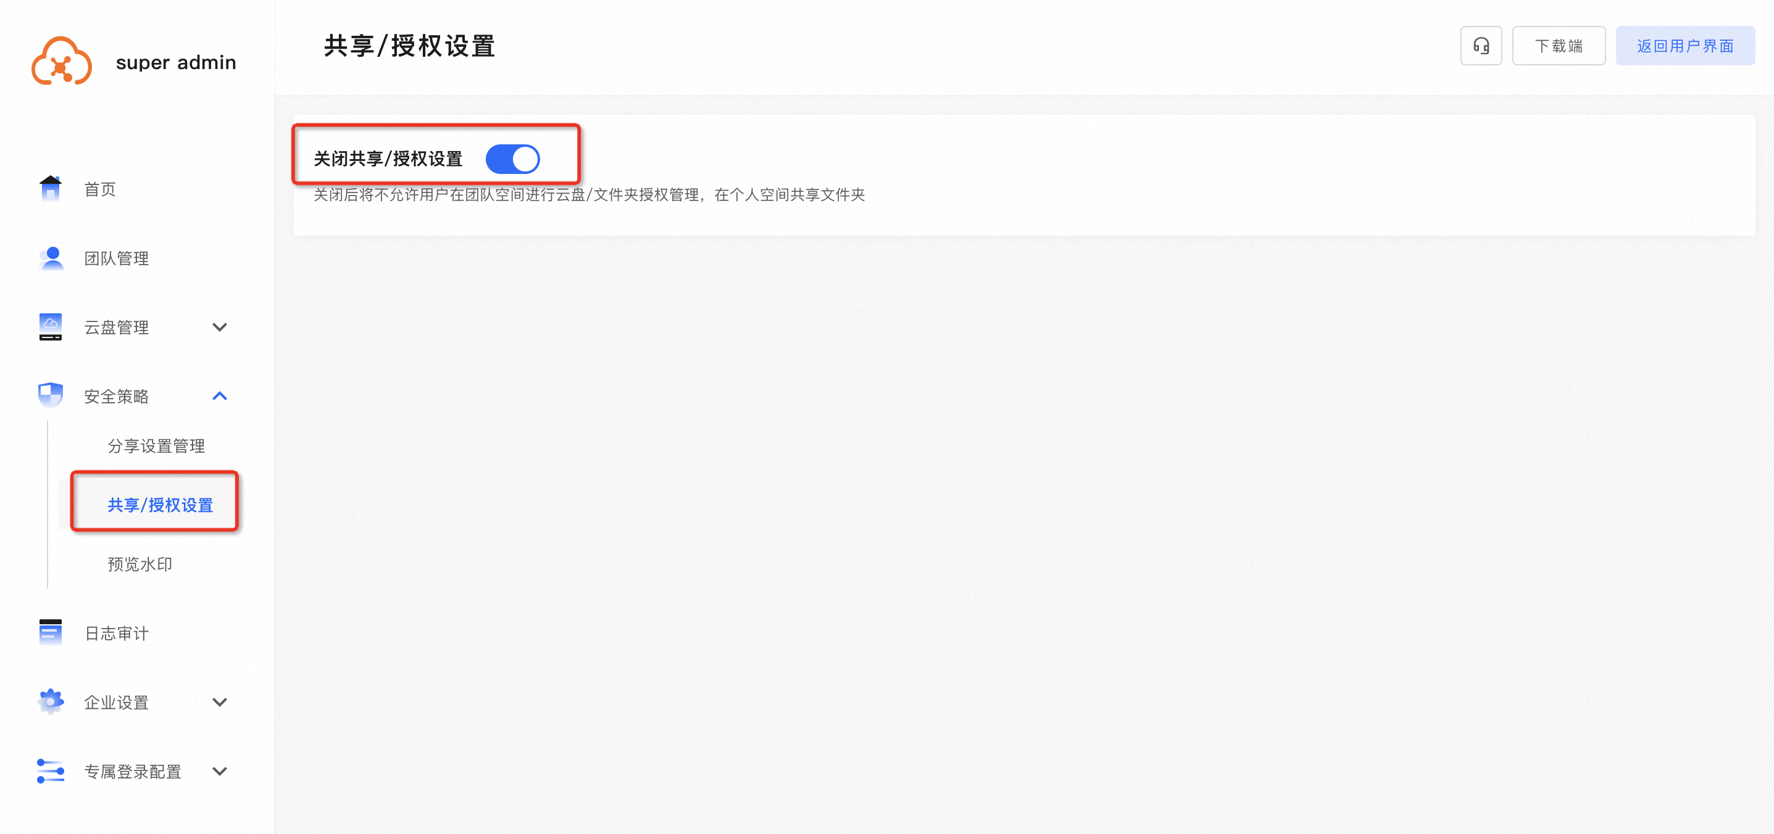Toggle the 关闭共享/授权设置 switch
1774x834 pixels.
[512, 159]
